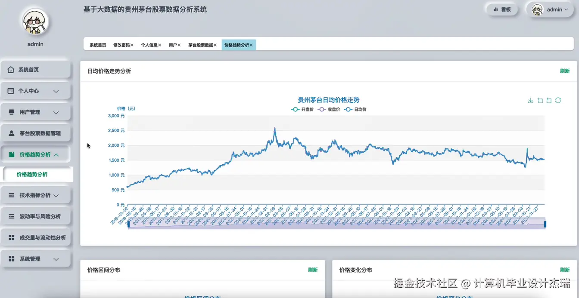
Task: Click the grid icon beside 成交量与流动性分析
Action: pyautogui.click(x=12, y=237)
